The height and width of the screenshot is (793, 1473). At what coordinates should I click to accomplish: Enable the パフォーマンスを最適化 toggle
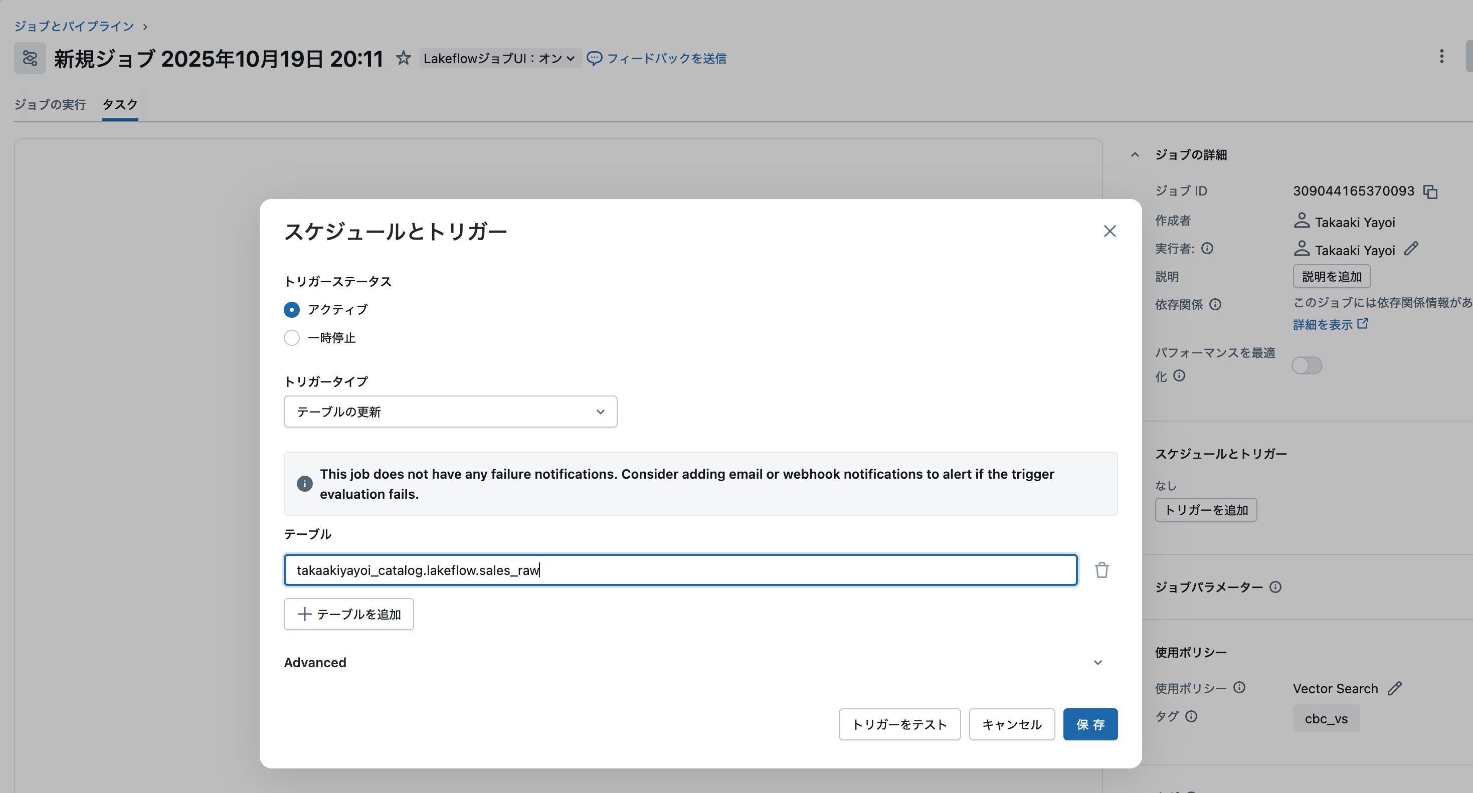[x=1307, y=365]
